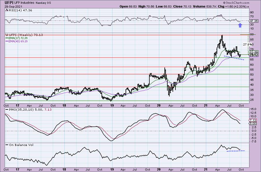Click the -7.5 level on the PMO axis
This screenshot has height=172, width=261.
(253, 142)
